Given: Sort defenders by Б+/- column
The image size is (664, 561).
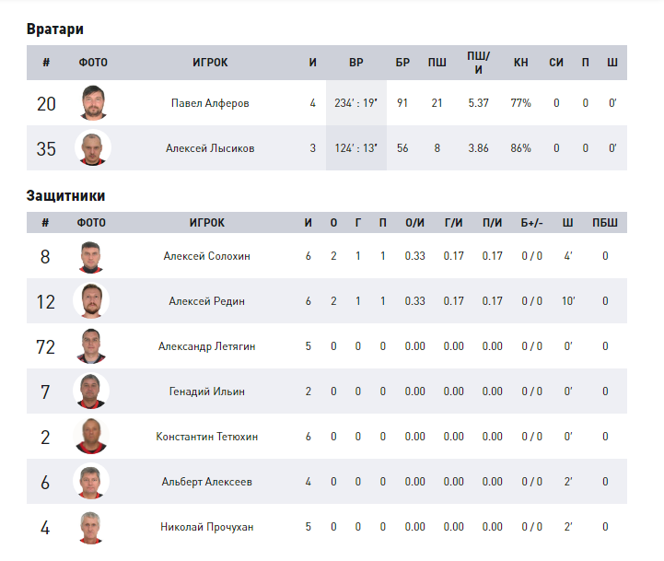Looking at the screenshot, I should coord(532,222).
